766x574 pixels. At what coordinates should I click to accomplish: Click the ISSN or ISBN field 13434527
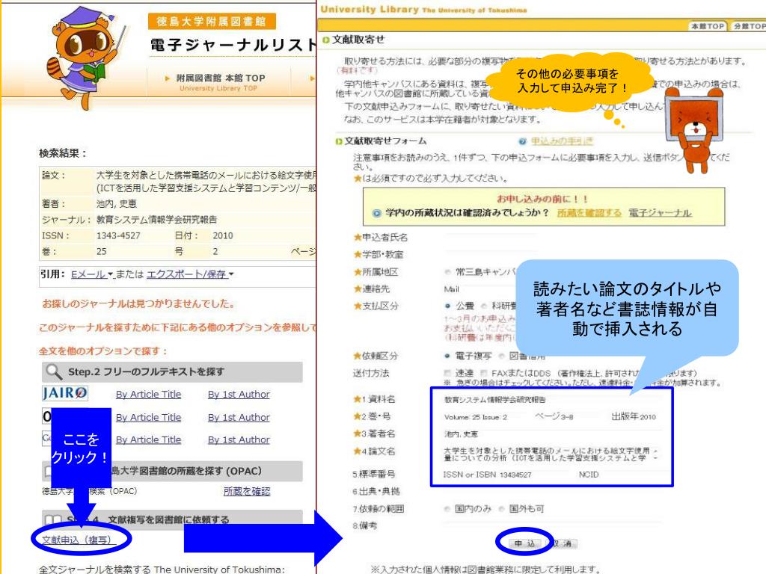tap(535, 475)
